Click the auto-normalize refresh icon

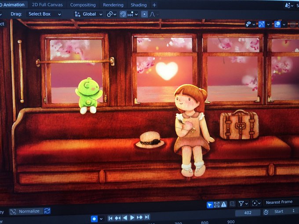coord(47,211)
